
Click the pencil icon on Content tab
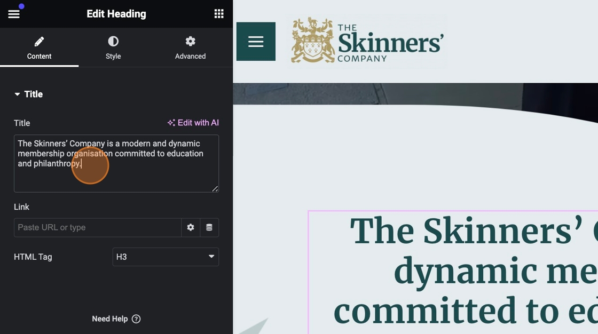39,41
